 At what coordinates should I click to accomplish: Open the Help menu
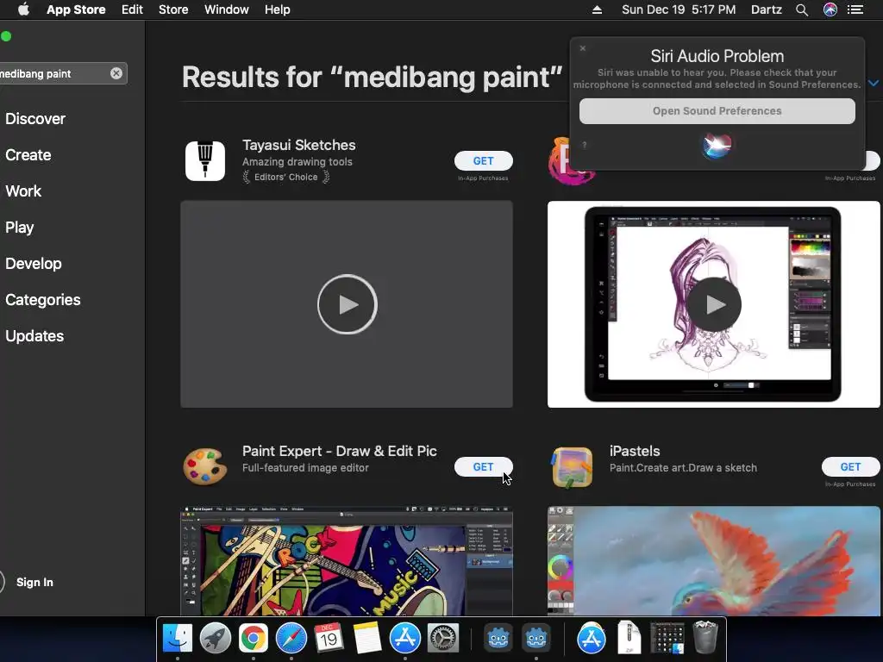[278, 9]
